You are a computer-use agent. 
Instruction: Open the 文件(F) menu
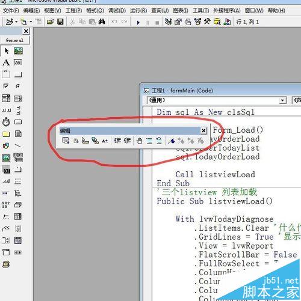11,10
